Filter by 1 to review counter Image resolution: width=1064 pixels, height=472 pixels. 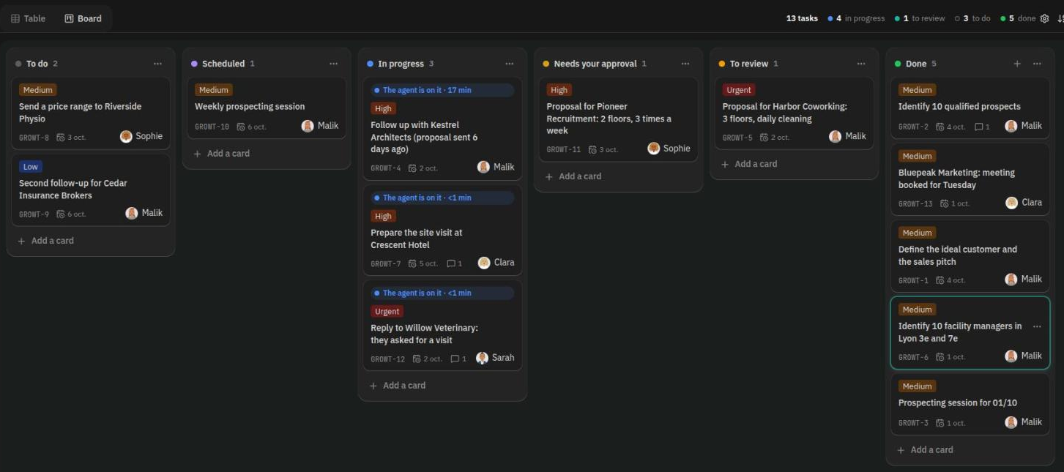pos(920,18)
